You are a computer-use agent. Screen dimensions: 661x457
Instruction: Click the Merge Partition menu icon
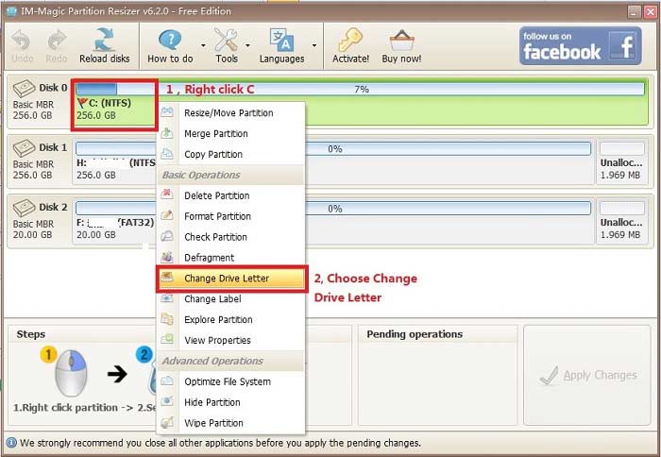(167, 133)
